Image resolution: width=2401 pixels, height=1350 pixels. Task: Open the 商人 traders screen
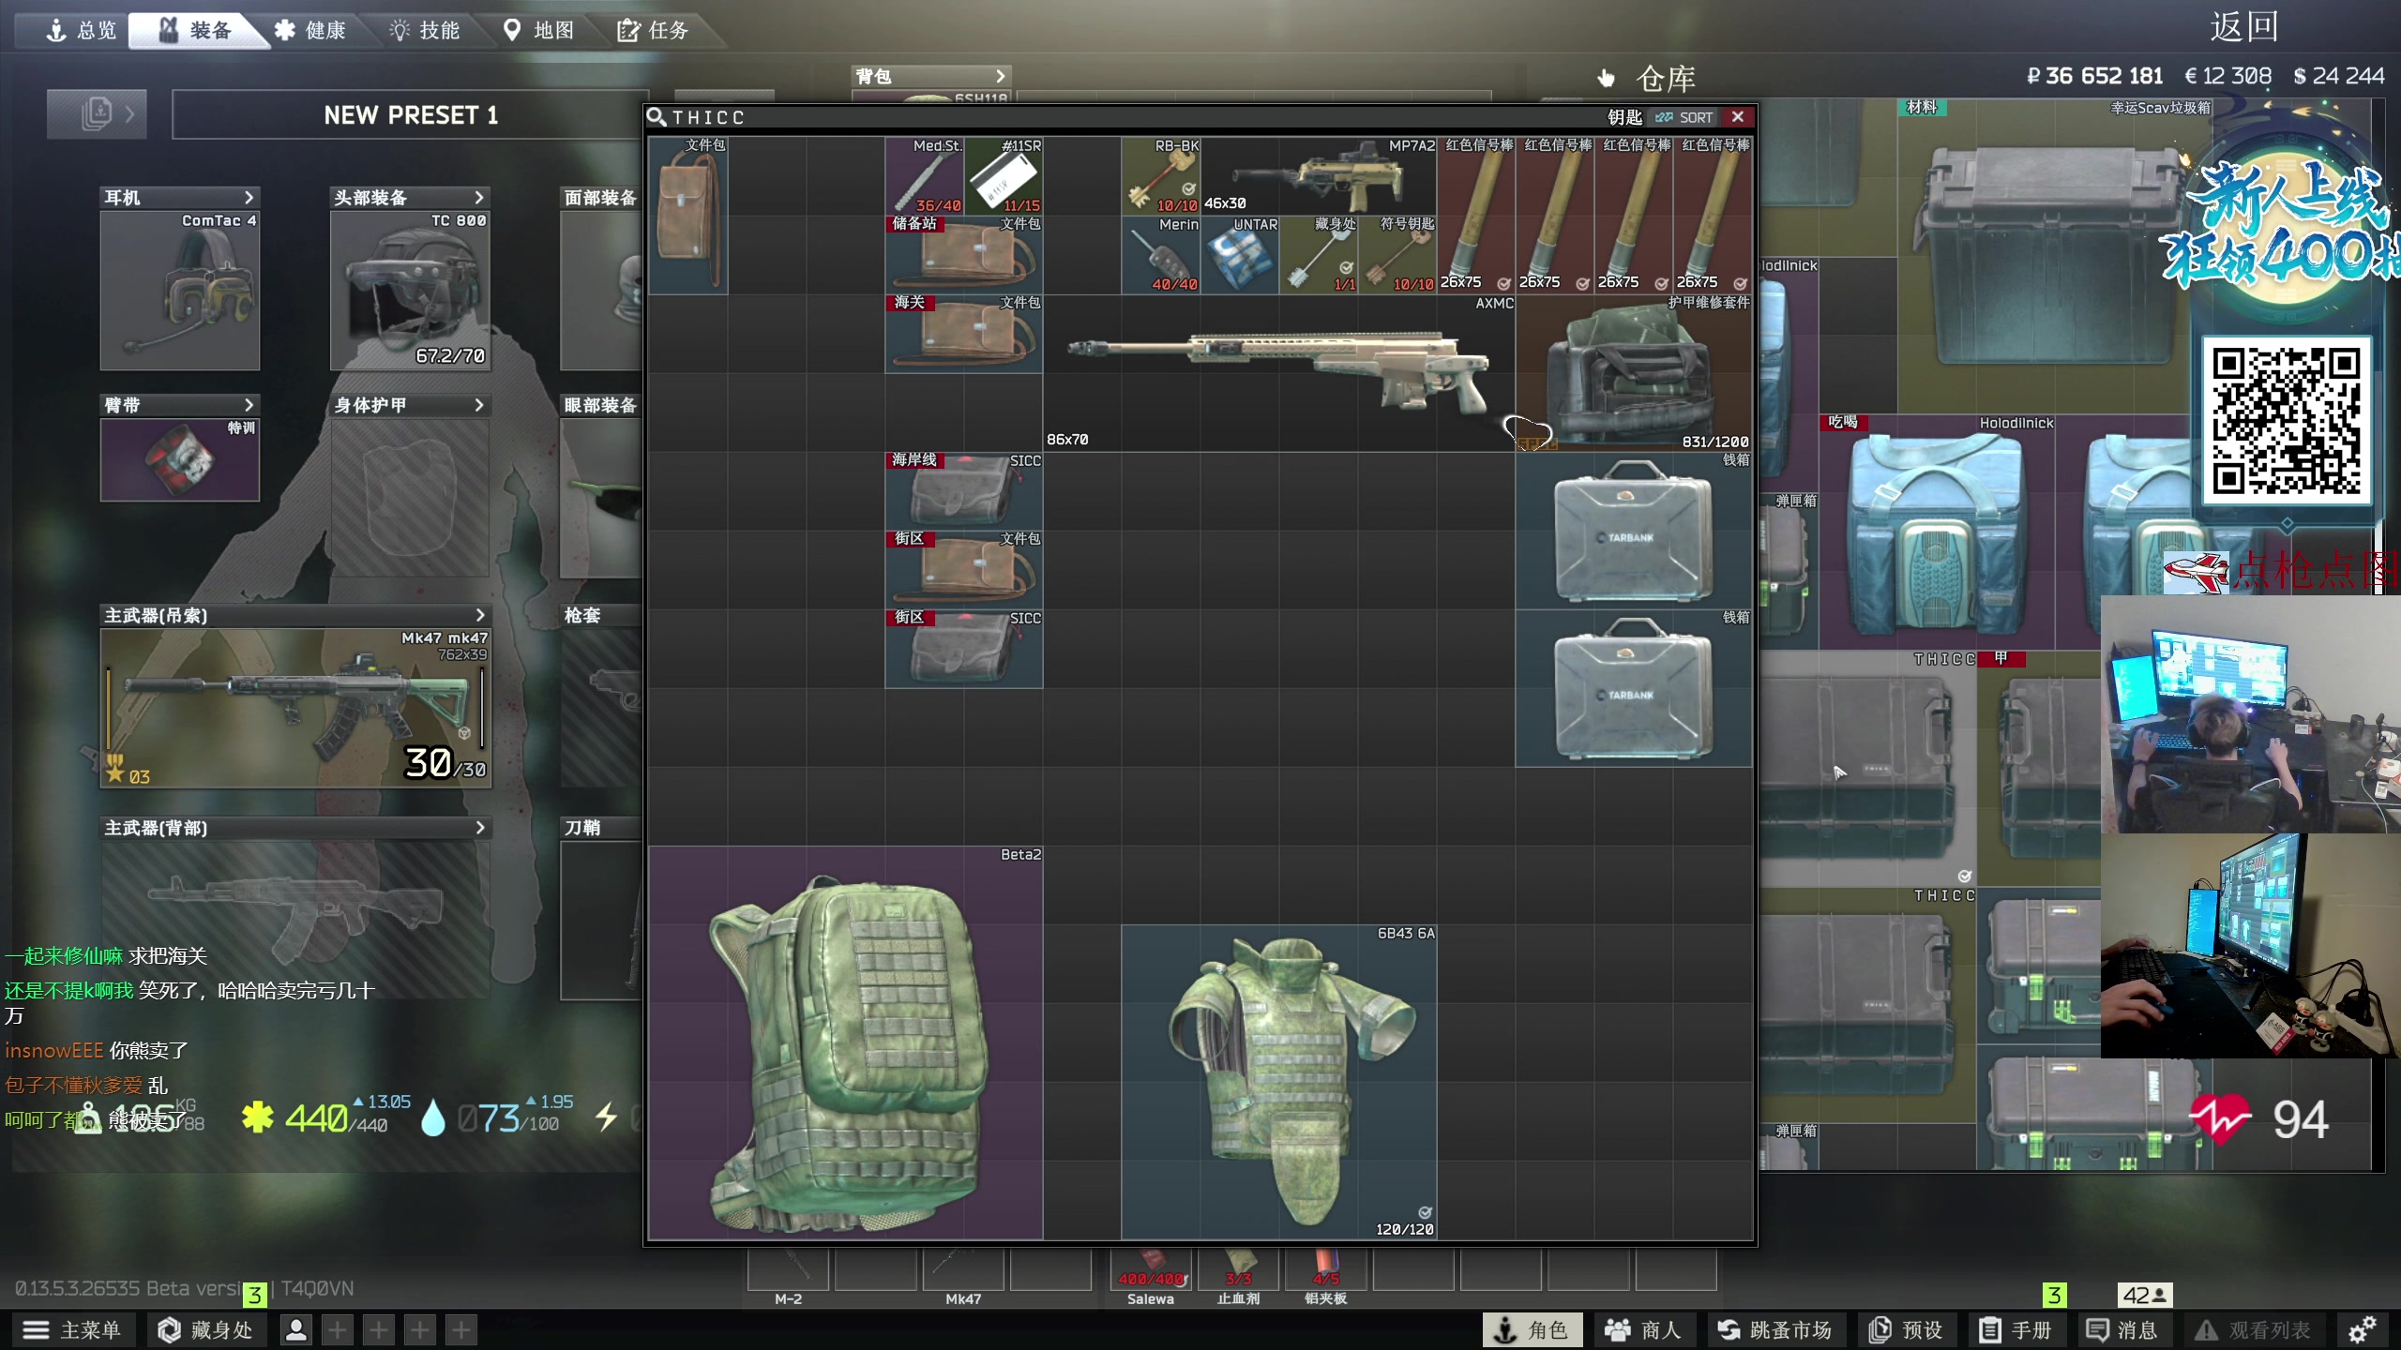[x=1644, y=1329]
